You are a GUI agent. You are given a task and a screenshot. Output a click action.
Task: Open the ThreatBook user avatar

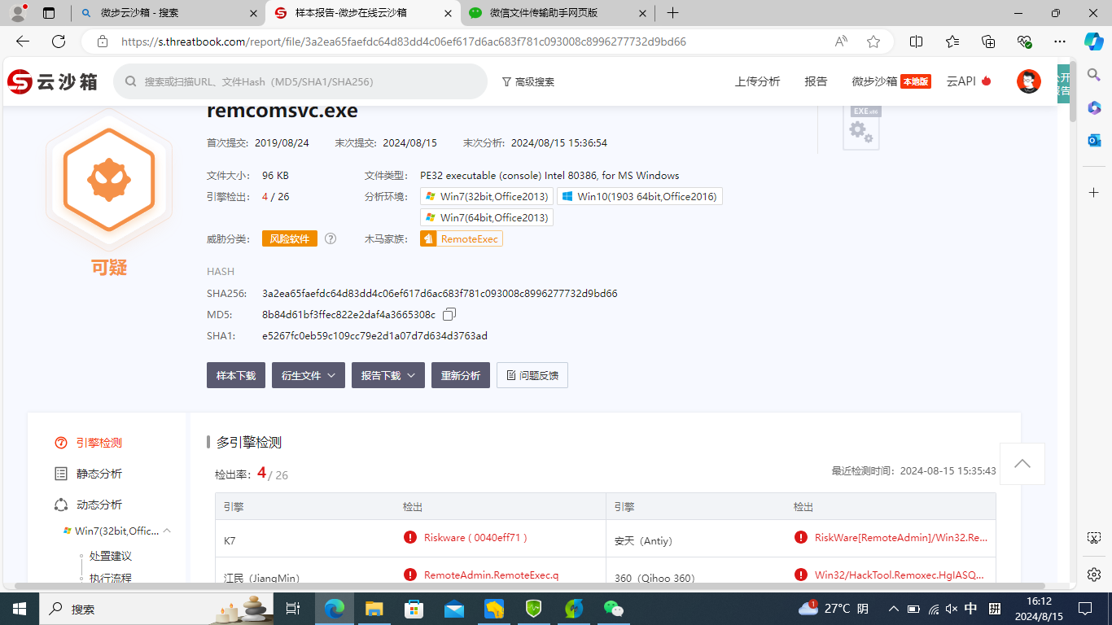click(x=1029, y=81)
